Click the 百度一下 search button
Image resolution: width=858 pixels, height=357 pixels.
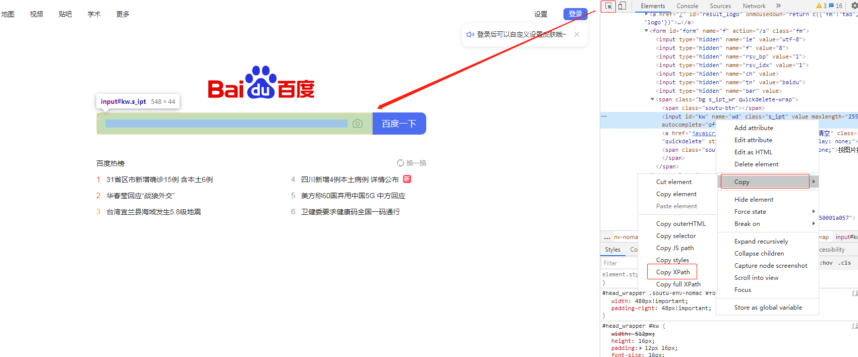tap(399, 124)
